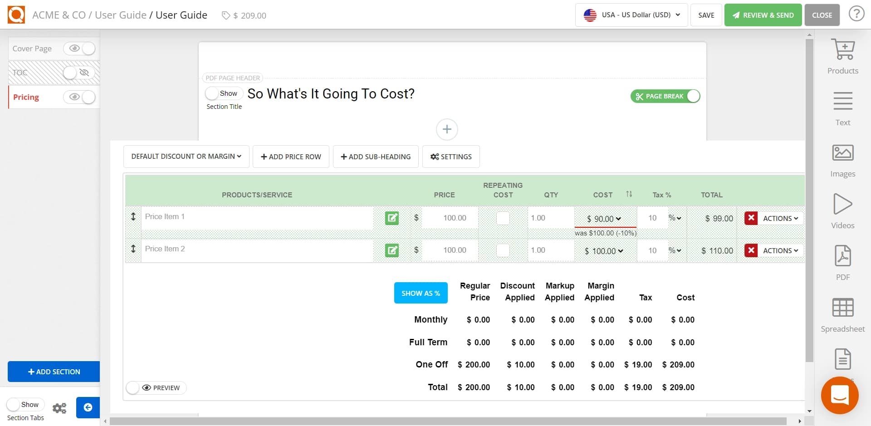Turn on the Preview toggle

(133, 388)
